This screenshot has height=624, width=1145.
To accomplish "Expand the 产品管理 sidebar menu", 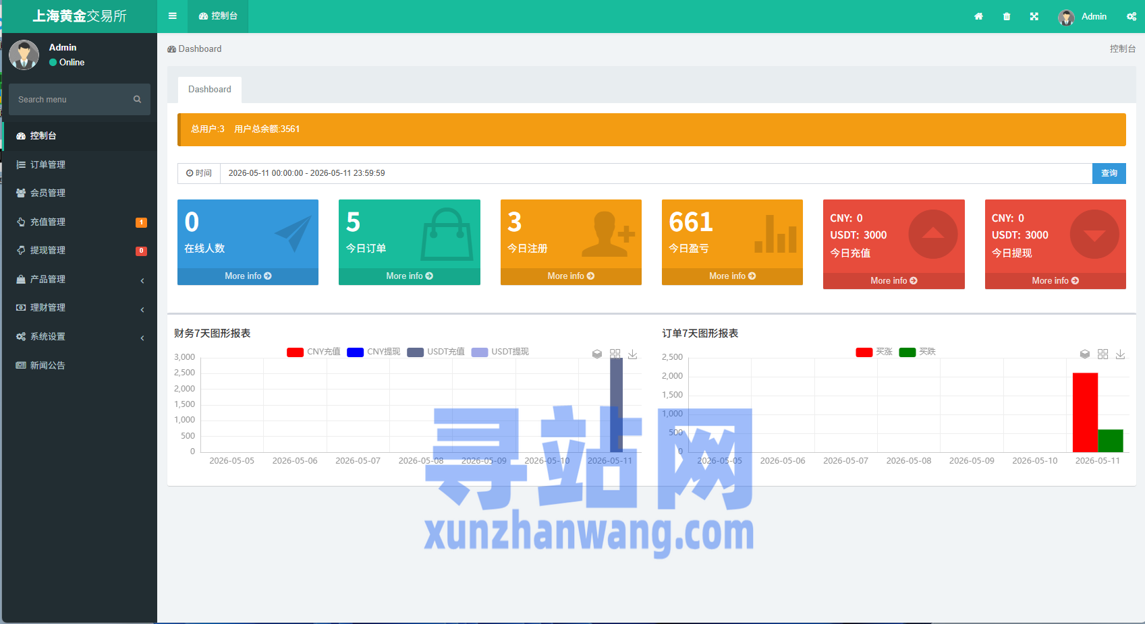I will (80, 279).
